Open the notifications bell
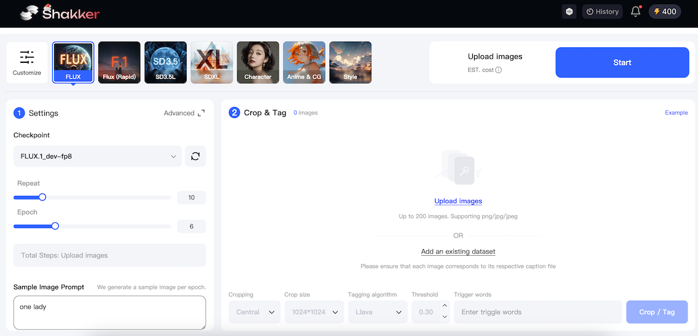The width and height of the screenshot is (698, 336). 635,11
